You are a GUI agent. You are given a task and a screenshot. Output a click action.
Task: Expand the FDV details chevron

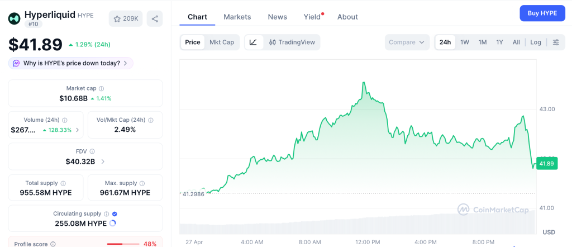click(x=103, y=161)
